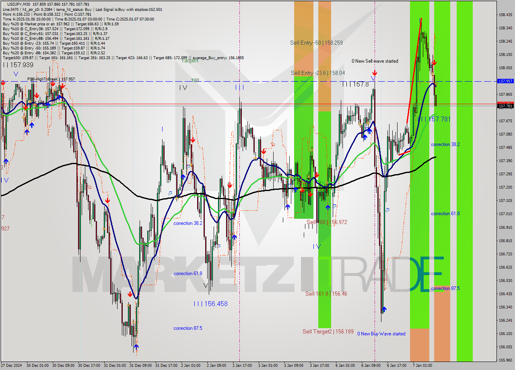Click 156.245 on the price axis
The height and width of the screenshot is (370, 515).
(505, 321)
